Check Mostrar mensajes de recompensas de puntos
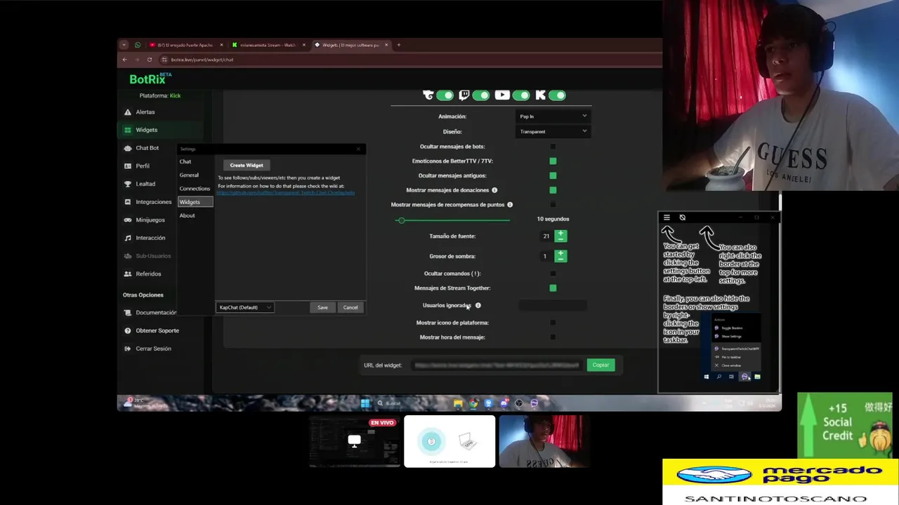Viewport: 899px width, 505px height. 553,205
